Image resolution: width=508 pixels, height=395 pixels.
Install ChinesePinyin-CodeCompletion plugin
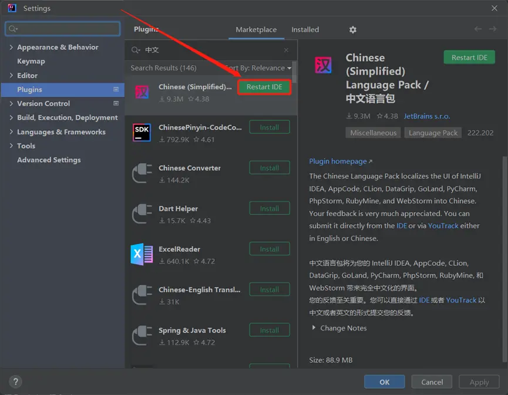click(270, 127)
